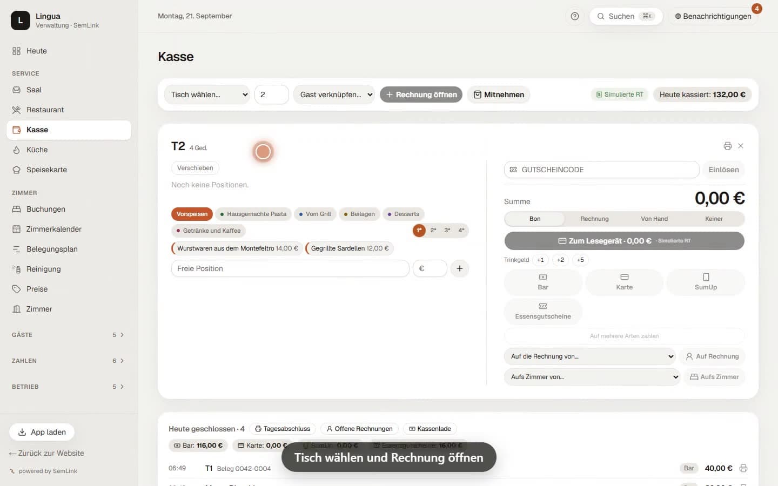Screen dimensions: 778x486
Task: Print the 06:49 T1 receipt
Action: [743, 468]
